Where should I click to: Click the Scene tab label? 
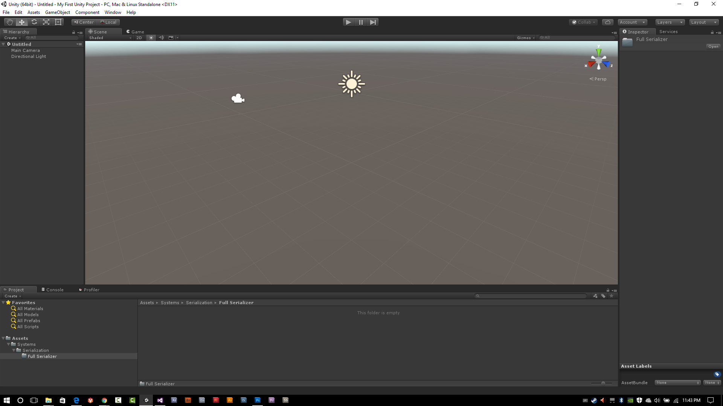[100, 31]
